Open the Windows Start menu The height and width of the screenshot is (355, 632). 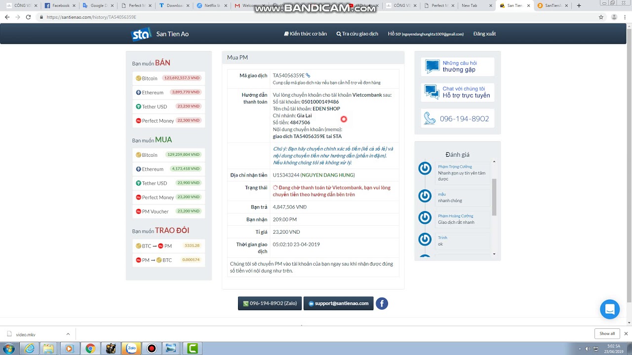click(8, 349)
